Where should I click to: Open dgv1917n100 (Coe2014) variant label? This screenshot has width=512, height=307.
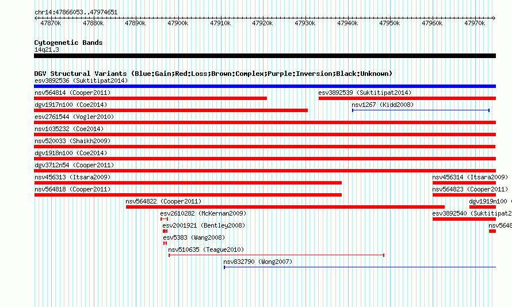pyautogui.click(x=71, y=105)
